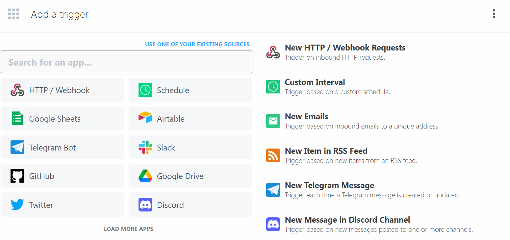Click the Twitter bird icon

17,205
